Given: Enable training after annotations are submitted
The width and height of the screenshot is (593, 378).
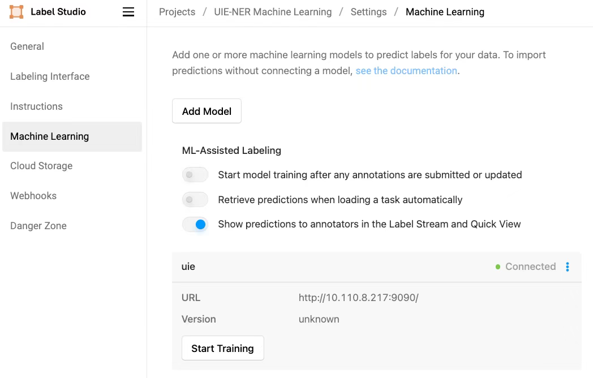Looking at the screenshot, I should click(195, 175).
